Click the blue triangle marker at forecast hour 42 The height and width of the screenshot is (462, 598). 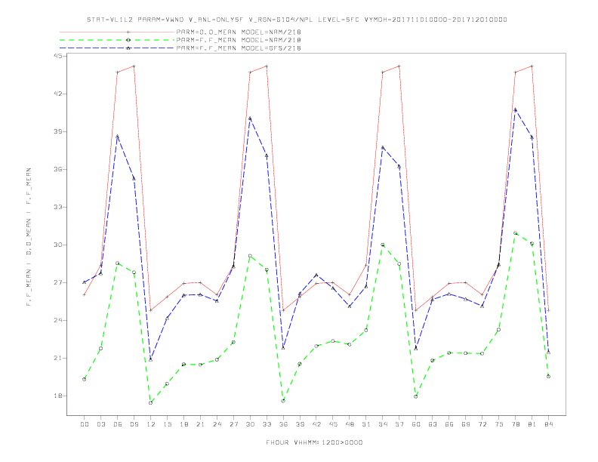click(x=316, y=275)
